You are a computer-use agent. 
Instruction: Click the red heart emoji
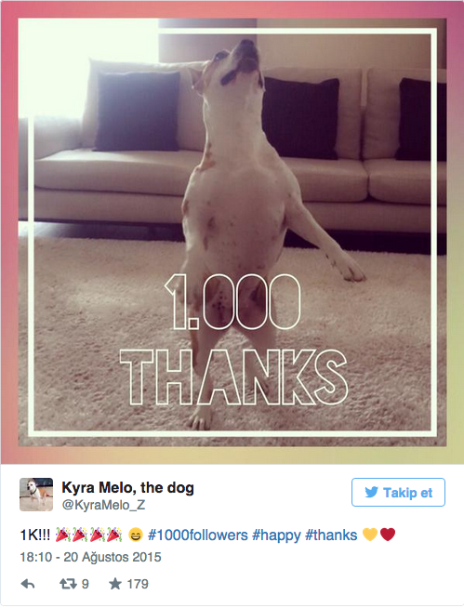point(388,535)
